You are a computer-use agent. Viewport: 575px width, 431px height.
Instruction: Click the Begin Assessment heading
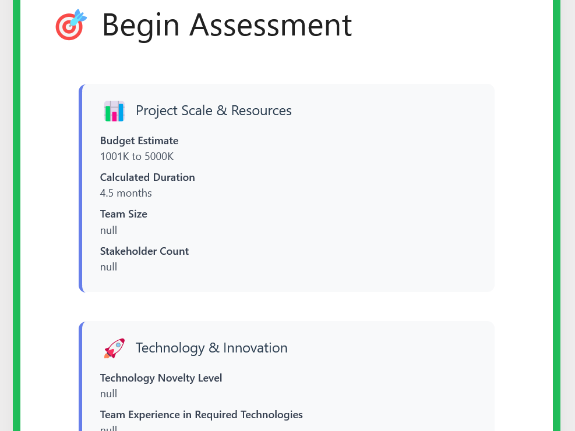(x=227, y=25)
